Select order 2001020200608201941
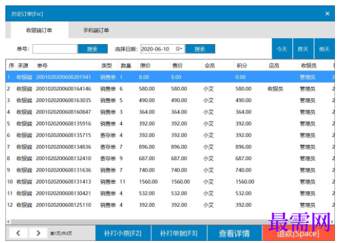343x243 pixels. pyautogui.click(x=171, y=77)
